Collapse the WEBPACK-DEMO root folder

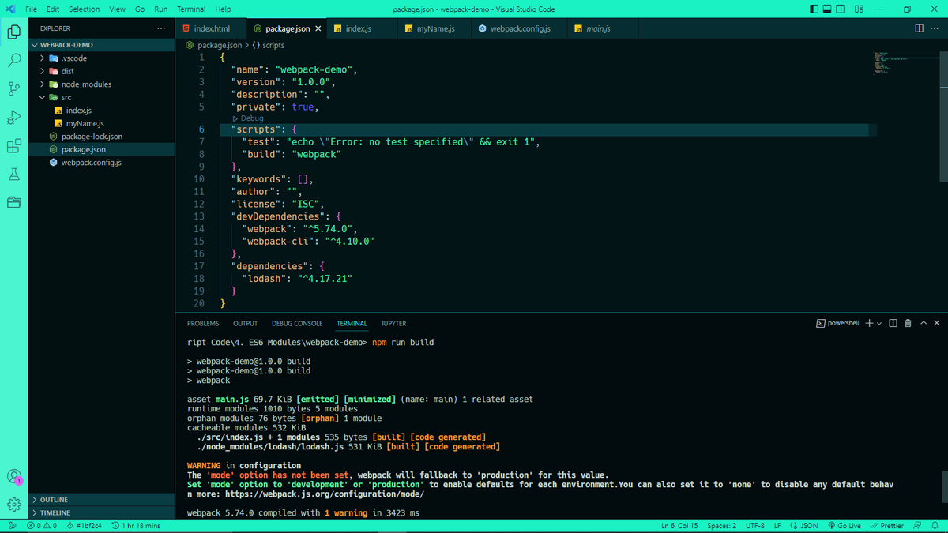click(101, 45)
